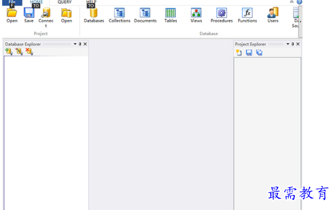Screen dimensions: 333x210
Task: Open the Databases ribbon button
Action: click(x=94, y=15)
